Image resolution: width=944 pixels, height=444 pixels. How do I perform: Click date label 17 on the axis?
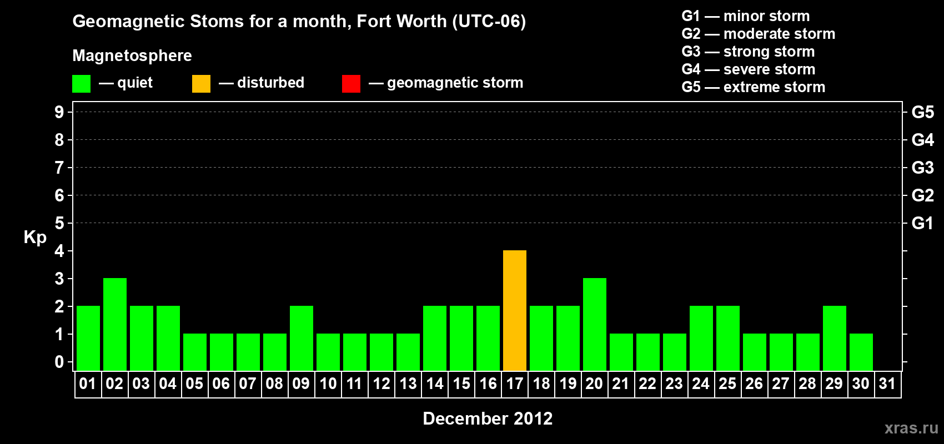click(515, 384)
